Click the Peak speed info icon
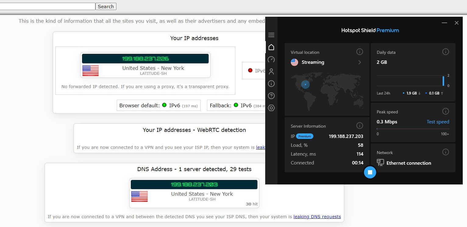This screenshot has height=227, width=467. 446,112
